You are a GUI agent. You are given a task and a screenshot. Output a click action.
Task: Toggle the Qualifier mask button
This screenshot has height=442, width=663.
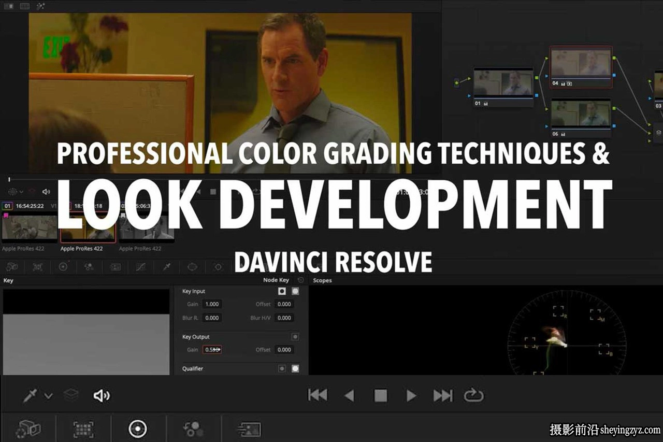pyautogui.click(x=295, y=369)
